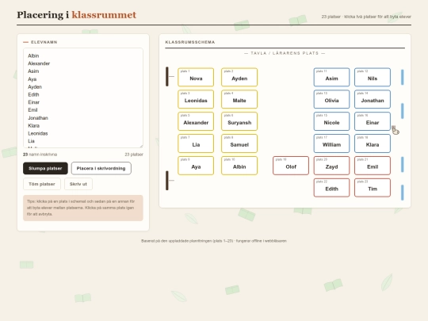The width and height of the screenshot is (428, 321).
Task: Select the seat with William
Action: pyautogui.click(x=331, y=143)
